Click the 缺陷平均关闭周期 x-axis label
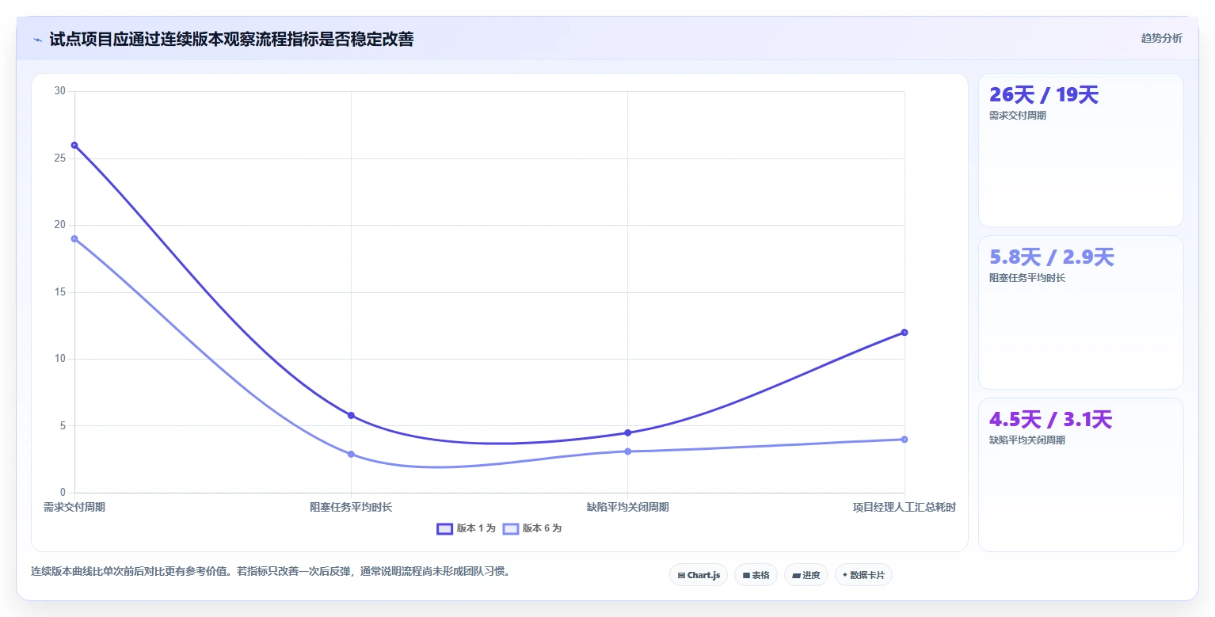 [x=627, y=507]
